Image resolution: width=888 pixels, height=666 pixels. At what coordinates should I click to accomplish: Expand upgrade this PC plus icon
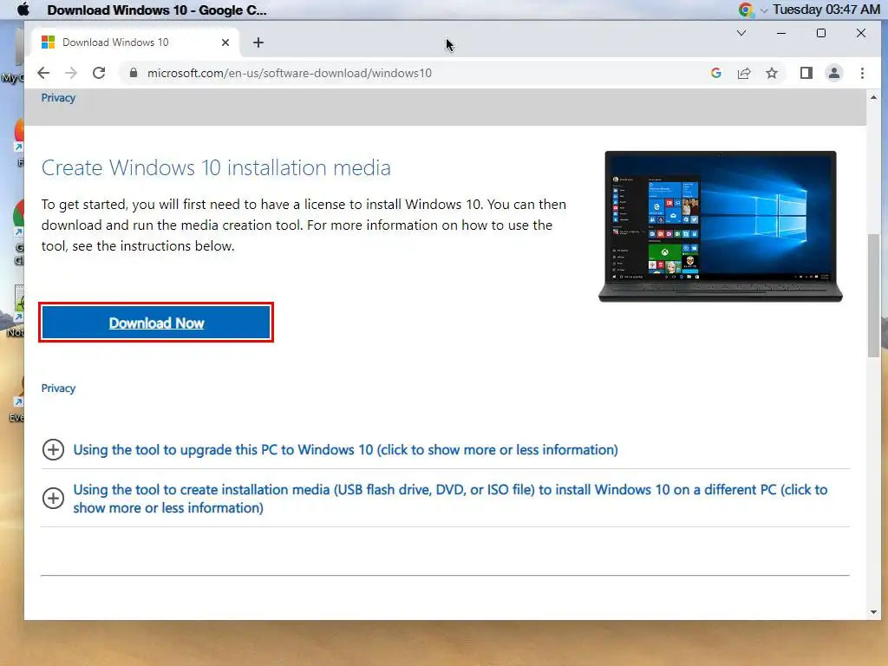pyautogui.click(x=53, y=450)
